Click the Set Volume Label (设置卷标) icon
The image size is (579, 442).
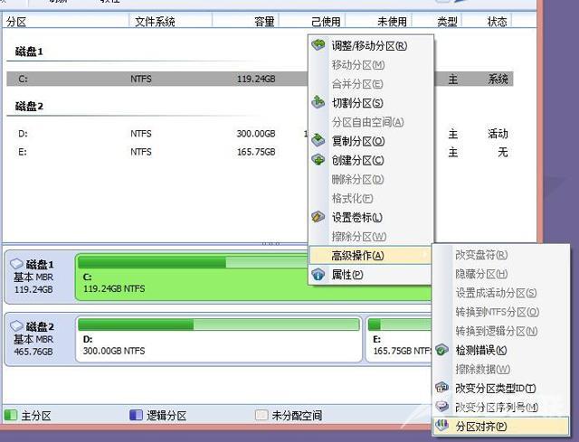pyautogui.click(x=318, y=217)
